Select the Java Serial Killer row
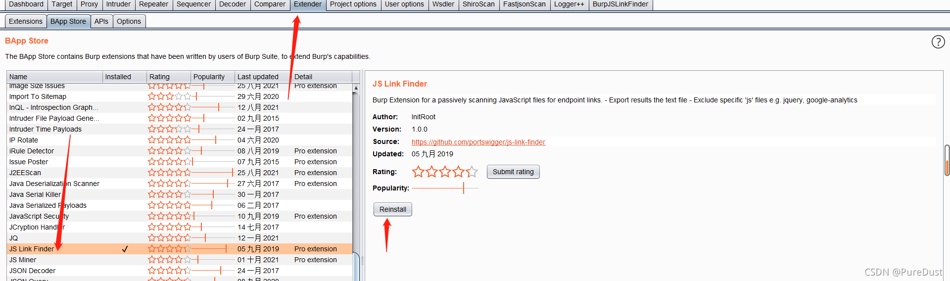This screenshot has height=281, width=950. click(x=180, y=194)
